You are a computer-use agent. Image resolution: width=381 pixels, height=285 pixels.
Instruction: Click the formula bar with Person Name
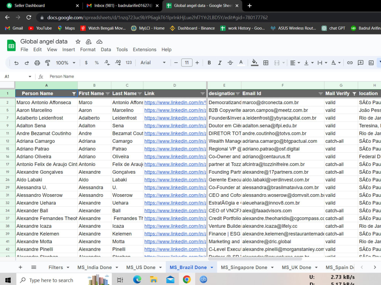pos(214,77)
